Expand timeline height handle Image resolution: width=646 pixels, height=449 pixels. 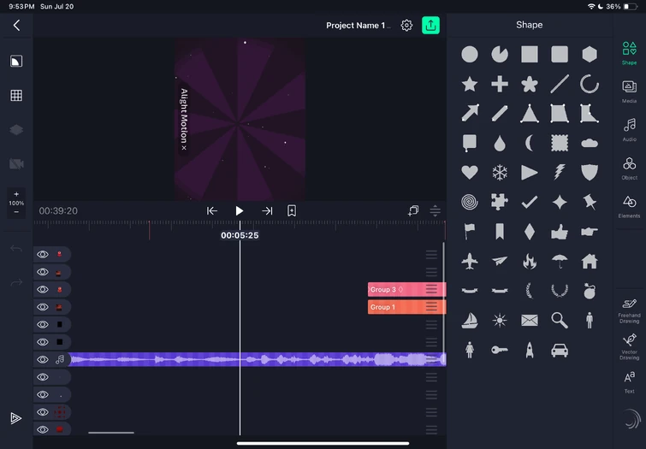tap(435, 211)
